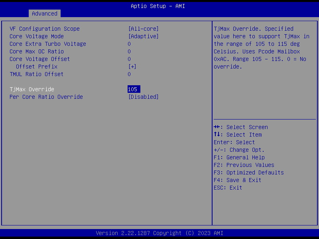Image resolution: width=319 pixels, height=239 pixels.
Task: Click the highlighted TjMax Override 105 field
Action: coord(134,89)
